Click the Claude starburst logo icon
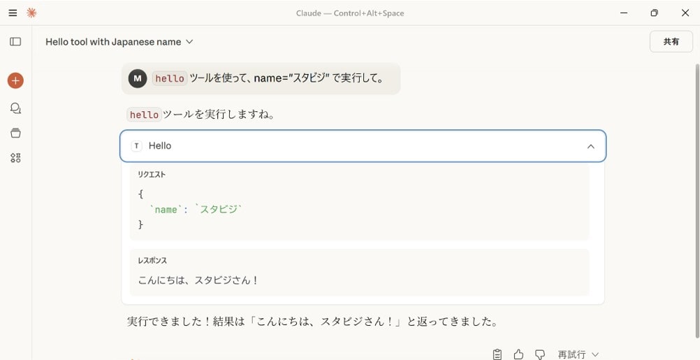 pyautogui.click(x=31, y=13)
